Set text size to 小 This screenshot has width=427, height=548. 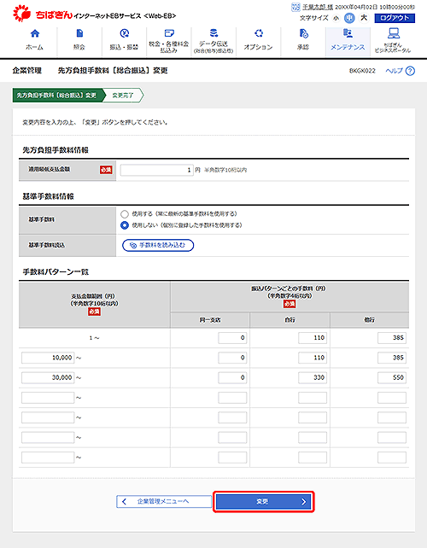tap(336, 18)
